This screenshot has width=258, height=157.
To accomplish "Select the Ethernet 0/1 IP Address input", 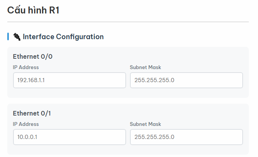I will click(x=69, y=137).
